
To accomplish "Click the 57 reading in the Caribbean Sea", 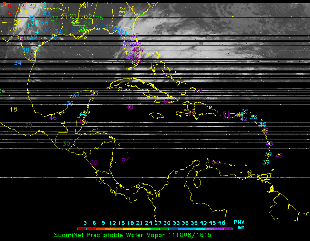I will click(x=126, y=159).
